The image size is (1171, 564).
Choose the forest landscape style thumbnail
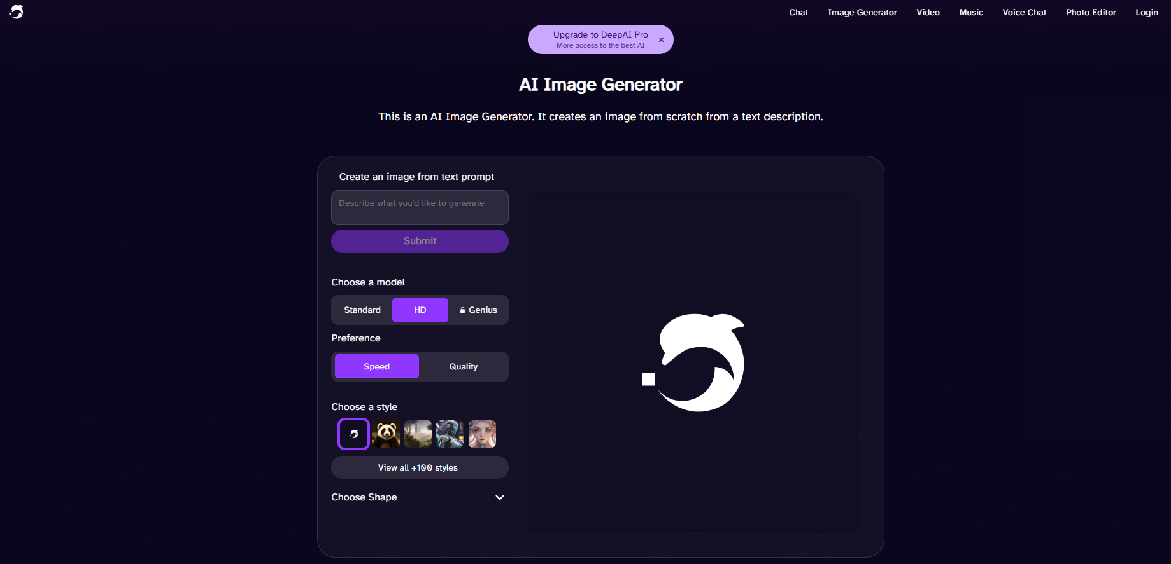coord(418,434)
